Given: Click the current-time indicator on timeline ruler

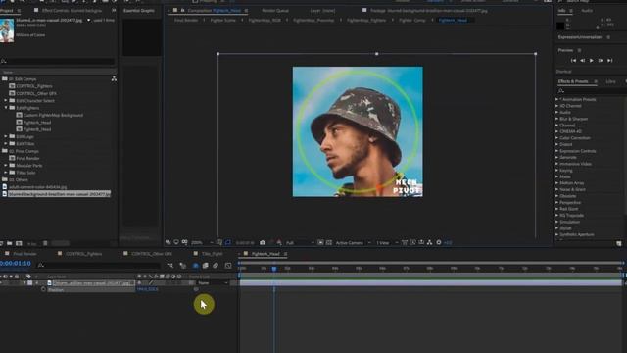Looking at the screenshot, I should [x=274, y=269].
